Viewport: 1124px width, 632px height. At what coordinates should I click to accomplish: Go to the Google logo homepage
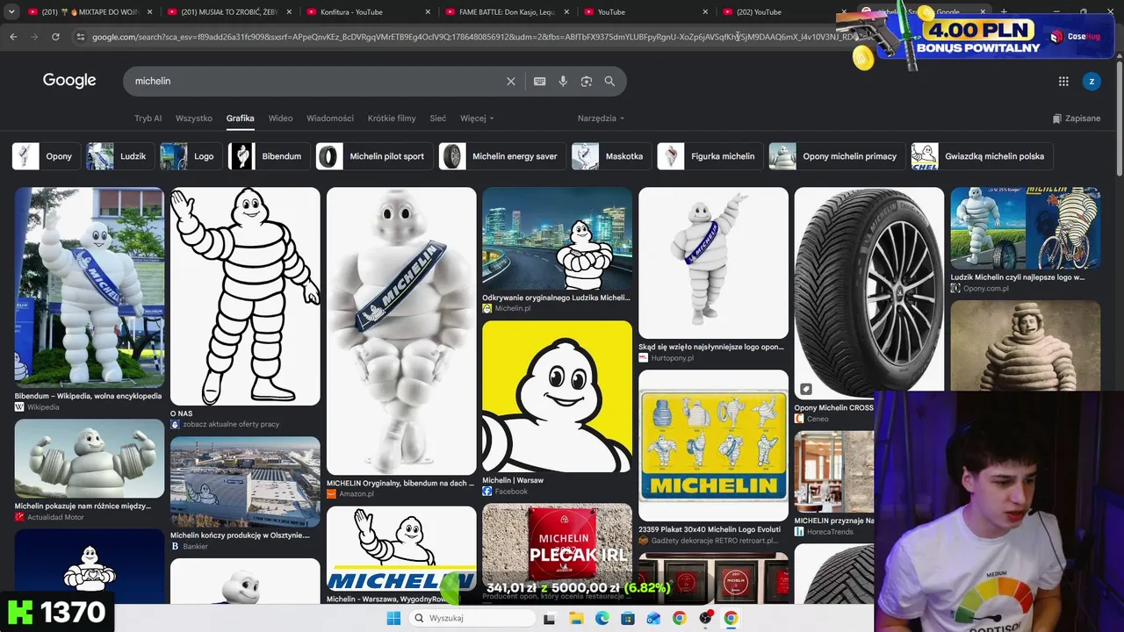69,81
